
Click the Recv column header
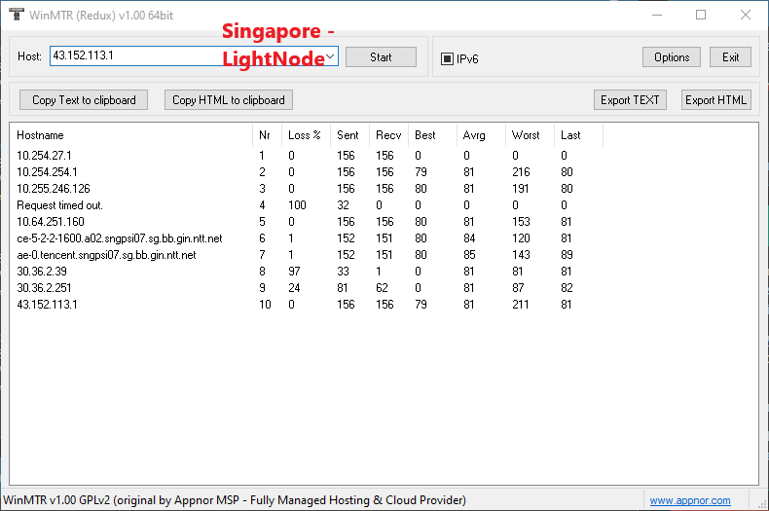pyautogui.click(x=388, y=135)
